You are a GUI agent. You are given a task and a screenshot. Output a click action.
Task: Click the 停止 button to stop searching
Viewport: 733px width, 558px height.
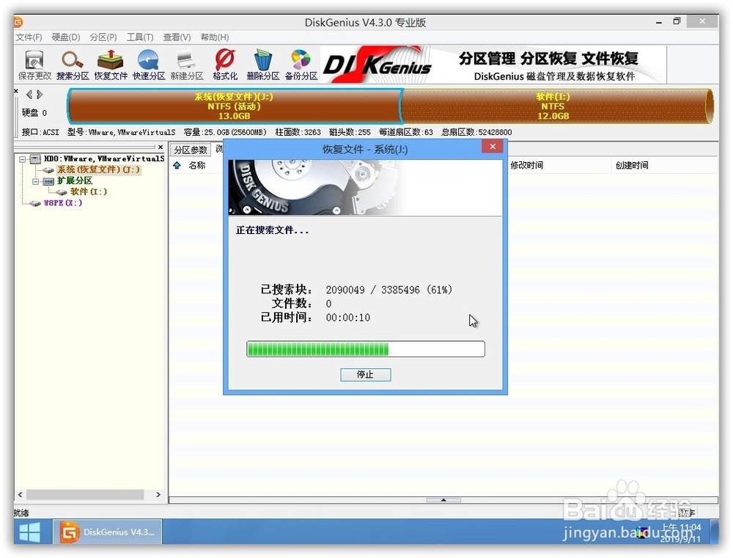click(366, 374)
